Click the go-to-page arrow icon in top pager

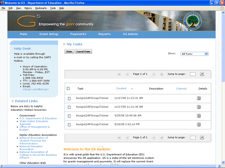202,74
